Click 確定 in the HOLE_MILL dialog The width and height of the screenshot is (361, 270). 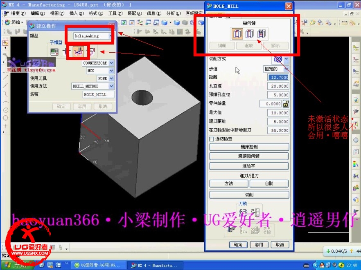click(x=238, y=245)
